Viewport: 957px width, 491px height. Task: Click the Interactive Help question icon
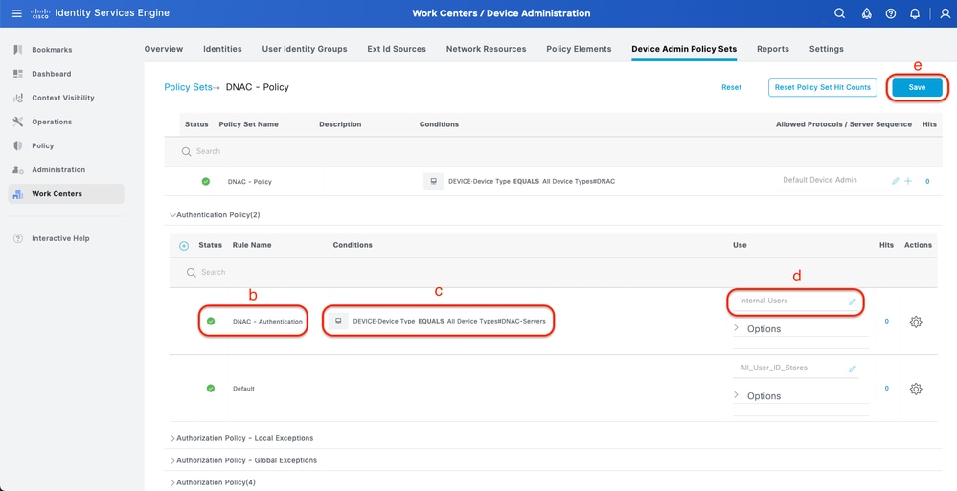tap(17, 238)
